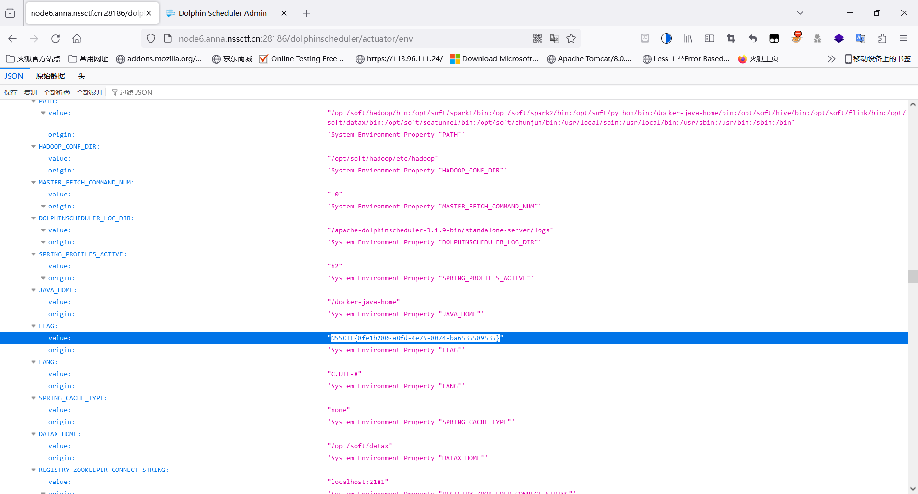The width and height of the screenshot is (918, 494).
Task: Open the Apache Tomcat/8.0 bookmark
Action: coord(589,59)
